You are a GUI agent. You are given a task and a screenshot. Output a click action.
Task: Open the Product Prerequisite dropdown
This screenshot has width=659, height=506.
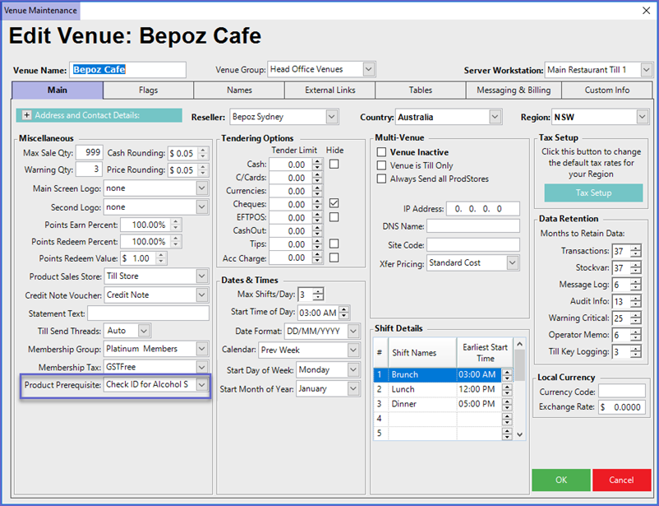(x=202, y=385)
